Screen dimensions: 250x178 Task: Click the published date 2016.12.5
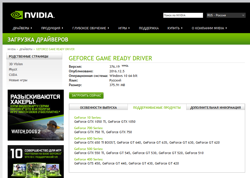[x=117, y=71]
